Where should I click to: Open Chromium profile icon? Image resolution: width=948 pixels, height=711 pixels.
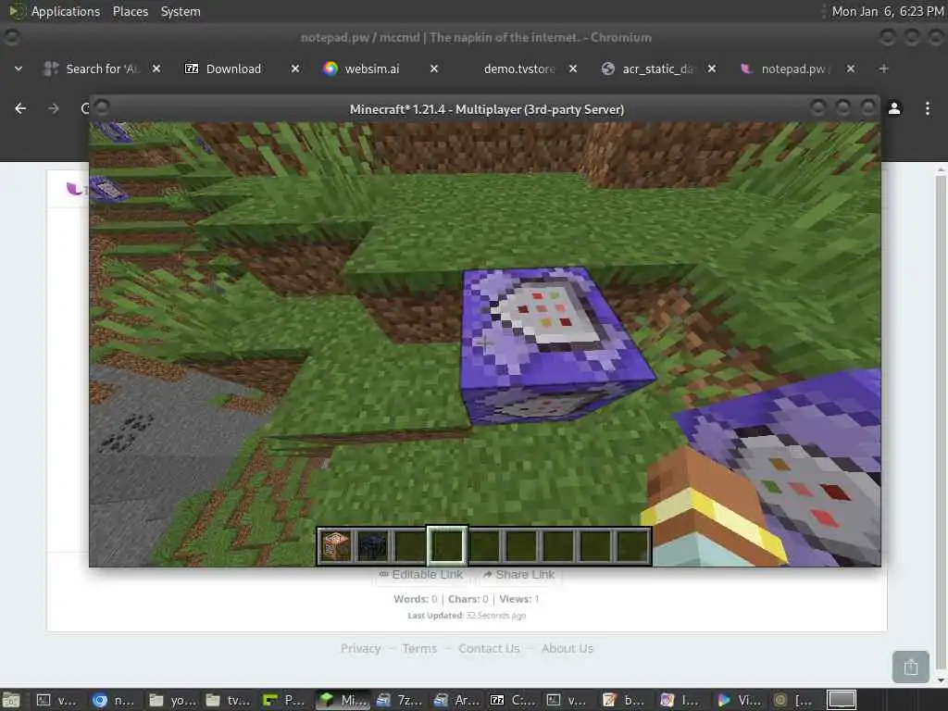[x=894, y=108]
